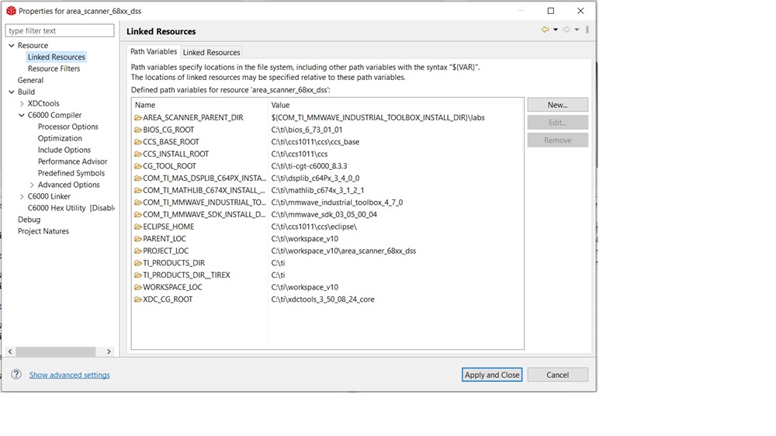Select value C:\ti\xdctools_3_50_08_24_core
Screen dimensions: 776x436
click(x=323, y=299)
